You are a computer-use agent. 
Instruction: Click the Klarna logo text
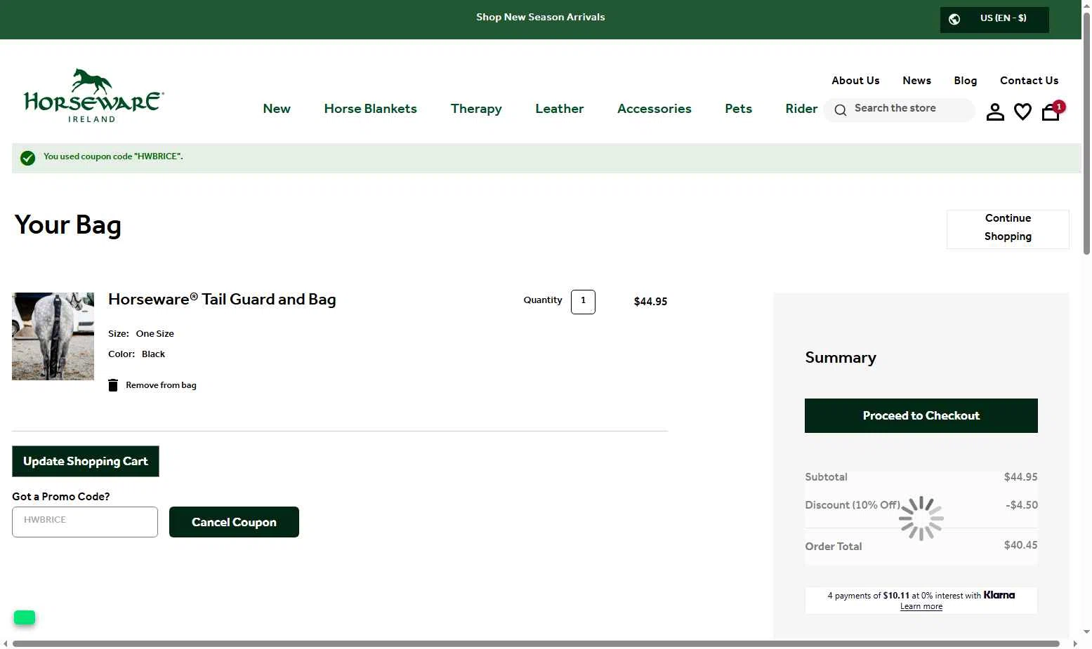999,595
